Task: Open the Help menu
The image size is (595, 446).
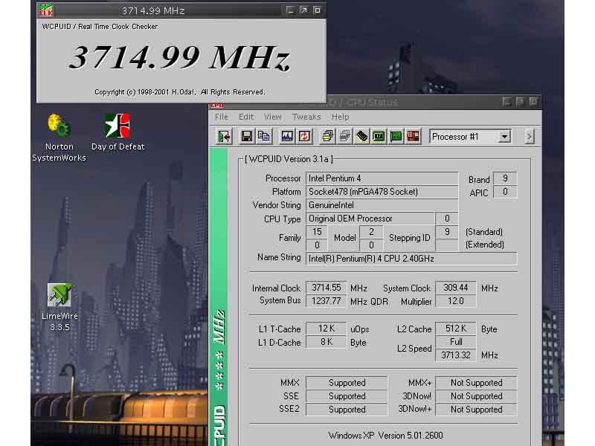Action: [x=340, y=117]
